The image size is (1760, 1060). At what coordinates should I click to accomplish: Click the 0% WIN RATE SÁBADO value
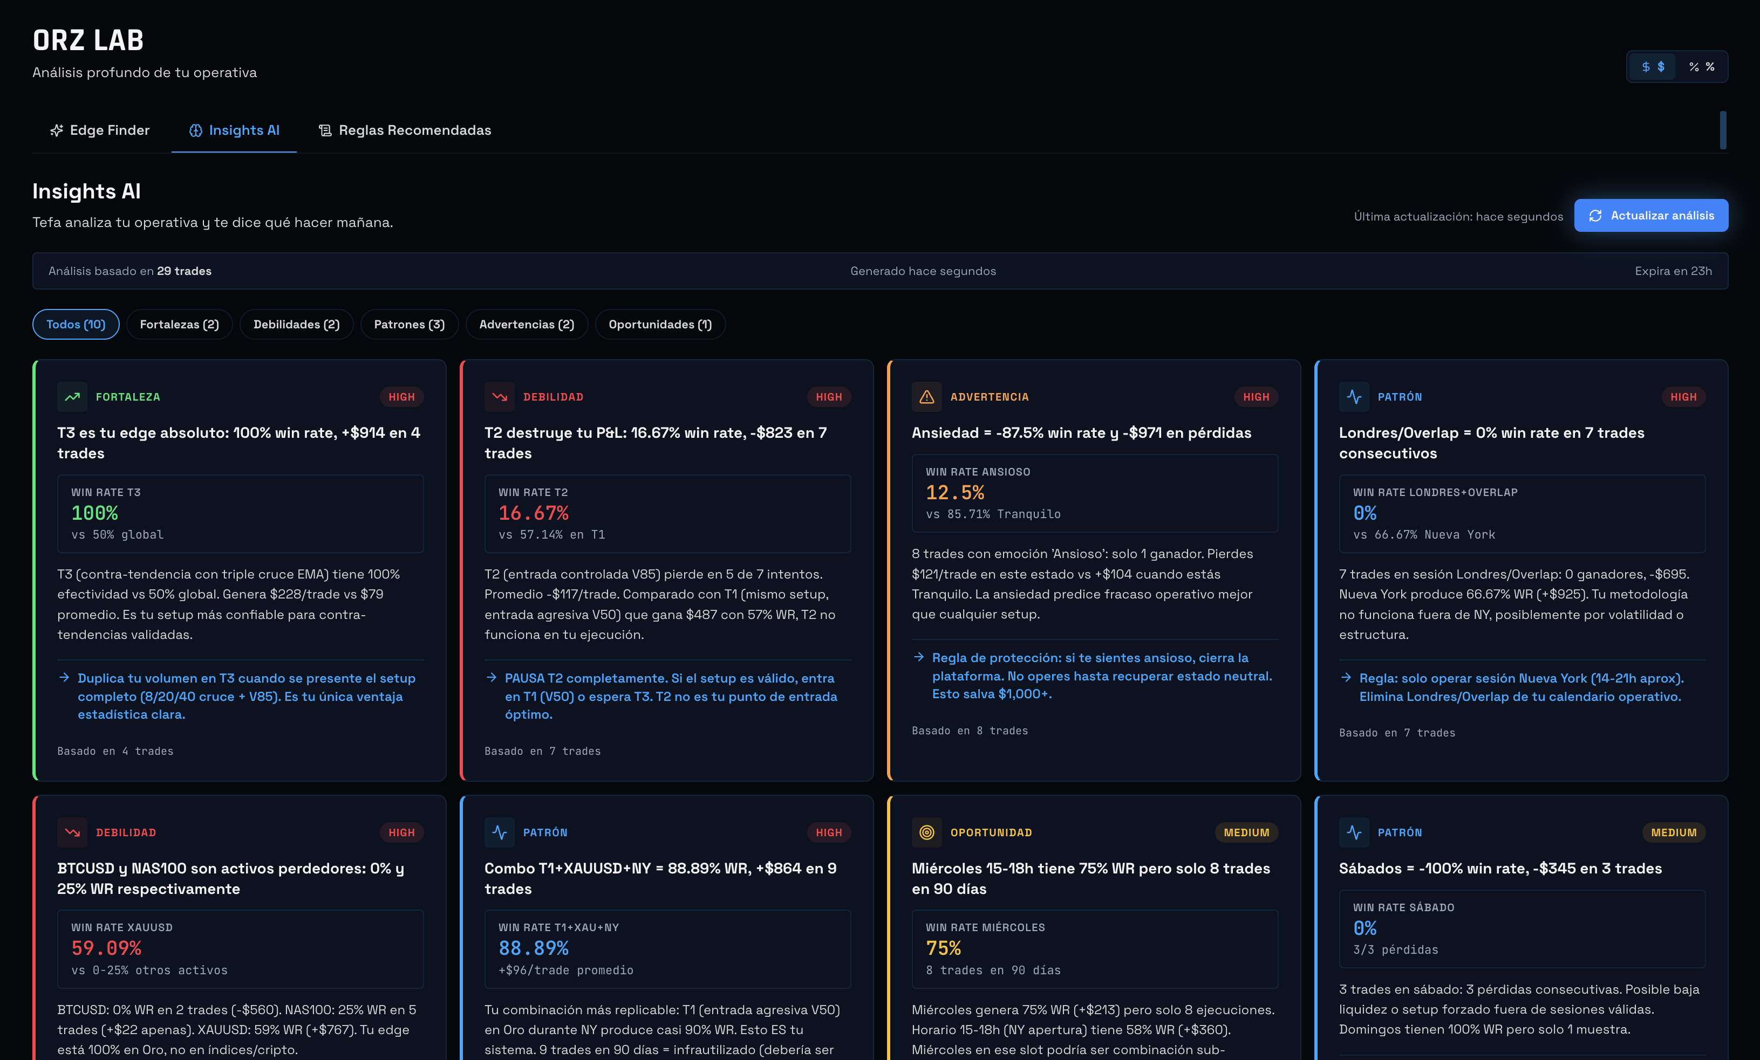[1365, 928]
